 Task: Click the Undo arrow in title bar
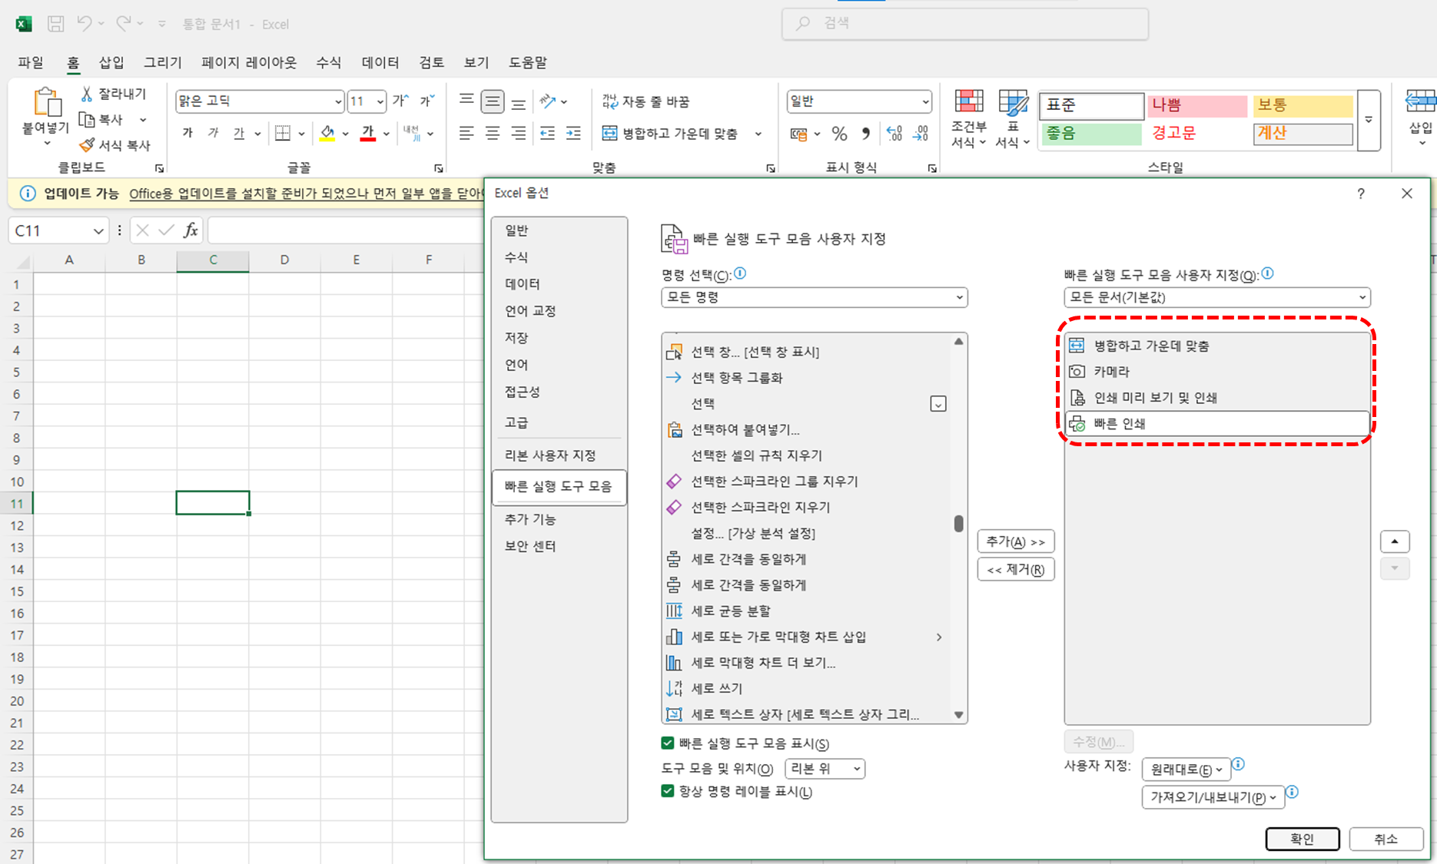[x=85, y=24]
